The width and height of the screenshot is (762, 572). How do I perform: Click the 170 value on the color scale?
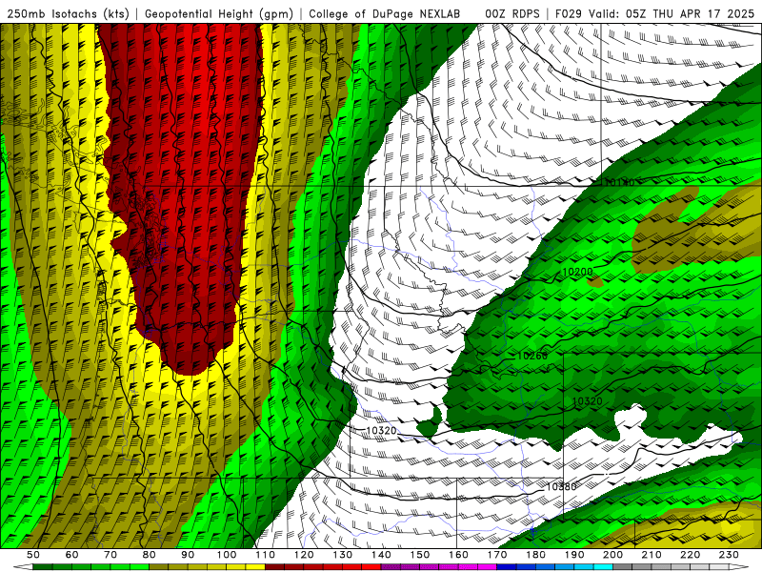click(497, 555)
